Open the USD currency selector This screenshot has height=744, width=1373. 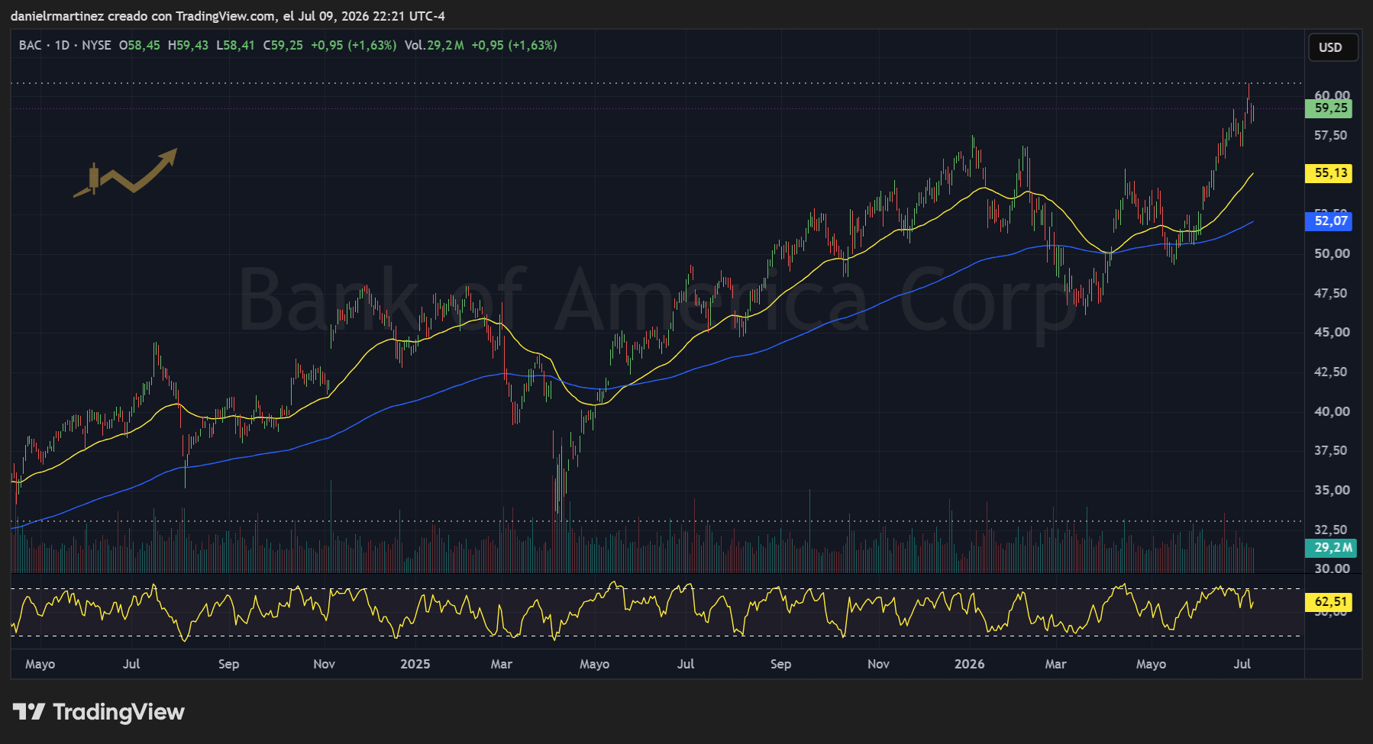1333,47
